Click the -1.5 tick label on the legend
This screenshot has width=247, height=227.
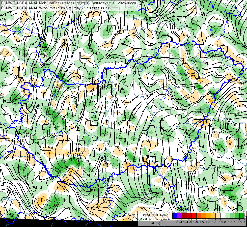tap(211, 222)
